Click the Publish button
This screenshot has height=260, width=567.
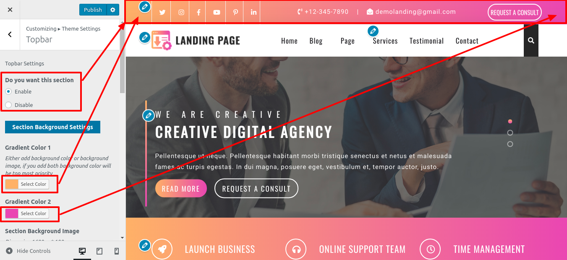click(93, 10)
